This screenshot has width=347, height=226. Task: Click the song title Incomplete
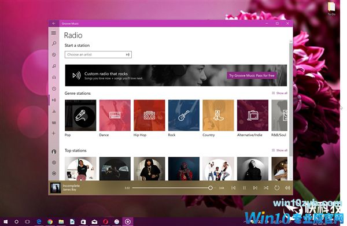point(71,186)
